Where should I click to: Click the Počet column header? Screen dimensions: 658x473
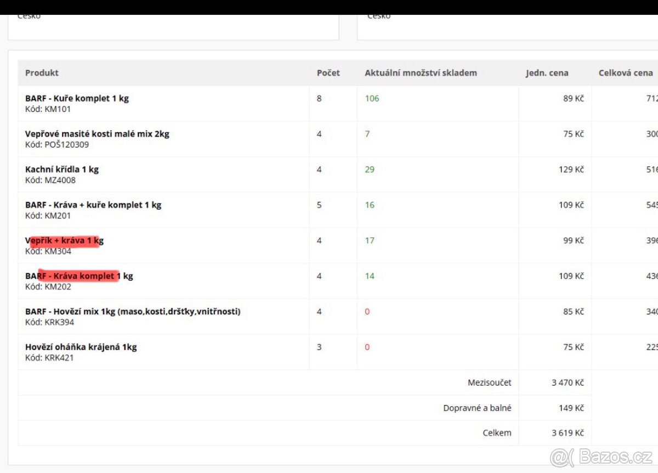point(328,73)
